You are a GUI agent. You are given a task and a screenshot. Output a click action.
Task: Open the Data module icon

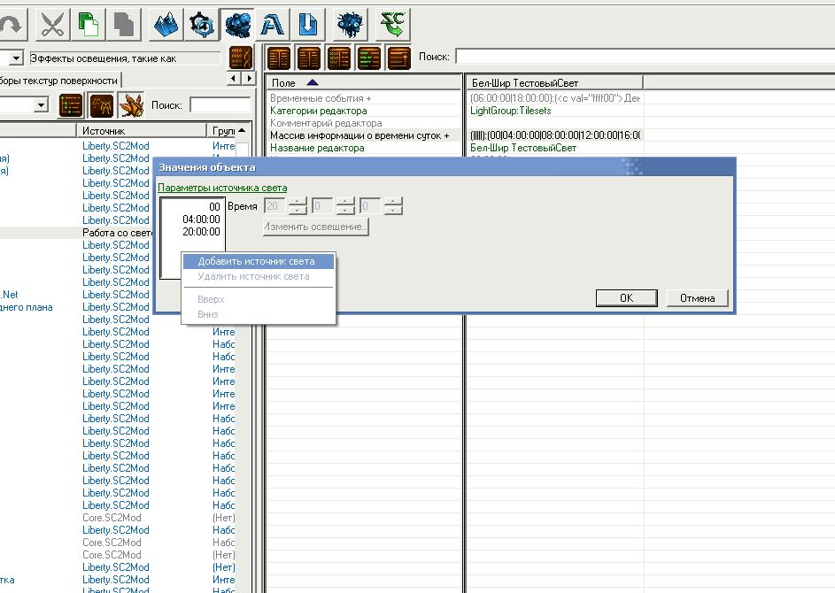[x=237, y=25]
